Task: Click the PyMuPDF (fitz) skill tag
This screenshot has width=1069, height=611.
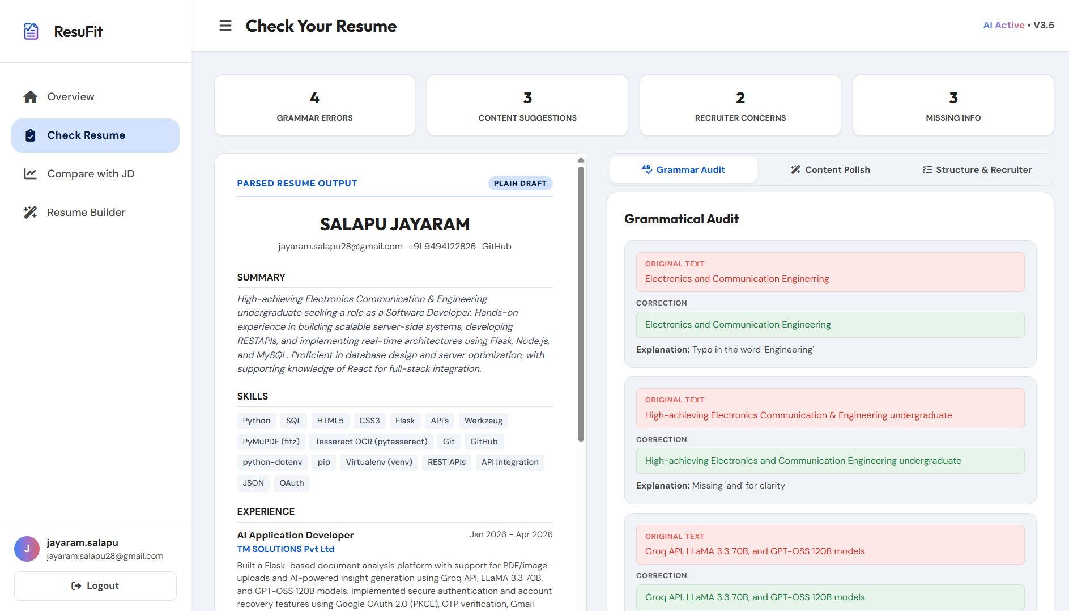Action: coord(271,442)
